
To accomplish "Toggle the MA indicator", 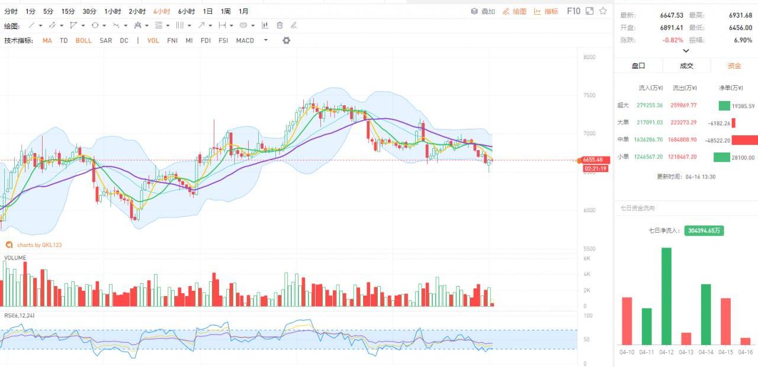I will 47,41.
